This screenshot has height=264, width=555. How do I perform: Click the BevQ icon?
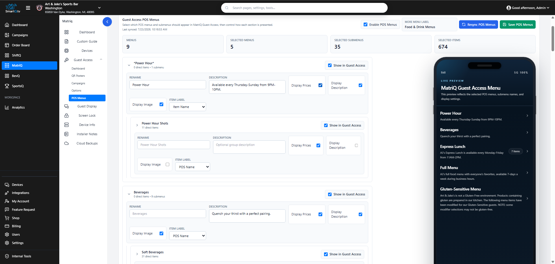[x=7, y=76]
